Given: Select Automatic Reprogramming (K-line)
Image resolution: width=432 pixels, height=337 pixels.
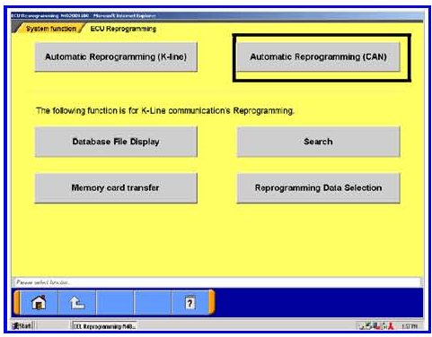Looking at the screenshot, I should click(x=116, y=56).
